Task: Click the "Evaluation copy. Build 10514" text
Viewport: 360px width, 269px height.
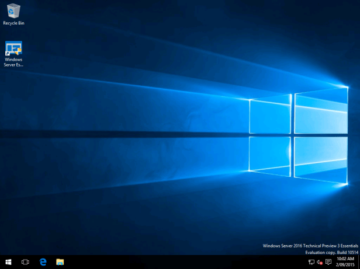Action: pos(330,252)
